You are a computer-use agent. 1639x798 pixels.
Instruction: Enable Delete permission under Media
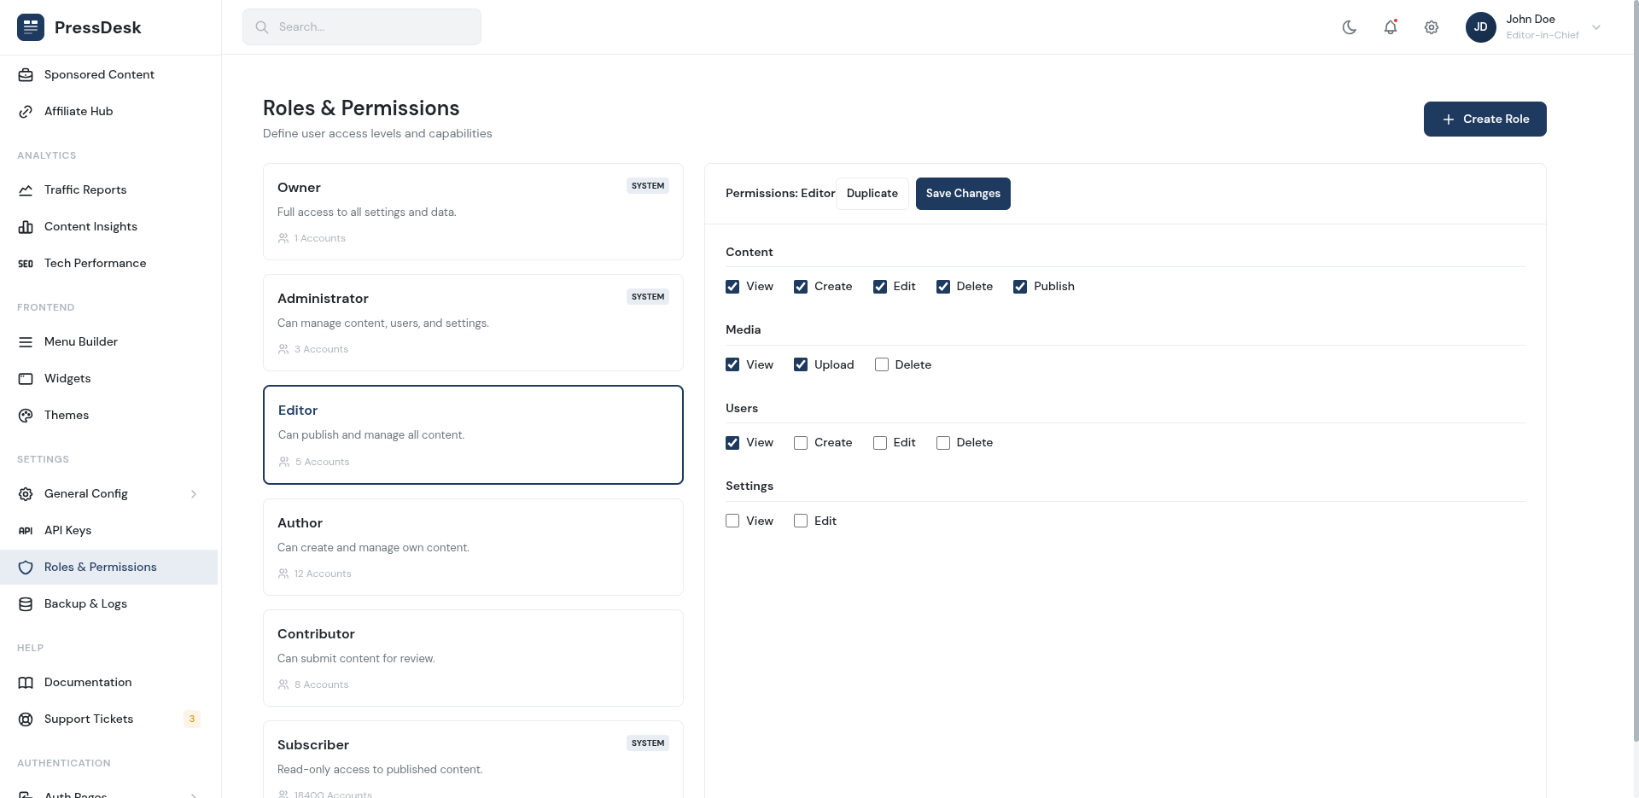pos(882,364)
